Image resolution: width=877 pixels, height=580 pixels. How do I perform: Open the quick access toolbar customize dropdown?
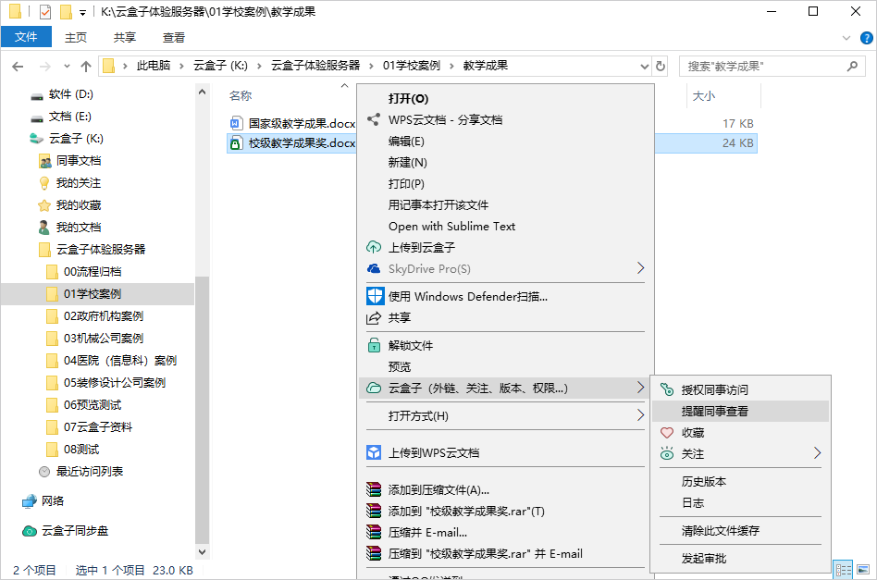[x=82, y=12]
